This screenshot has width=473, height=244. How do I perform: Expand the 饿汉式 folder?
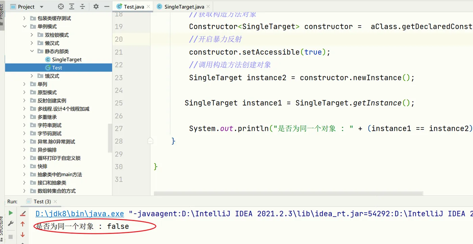(32, 76)
